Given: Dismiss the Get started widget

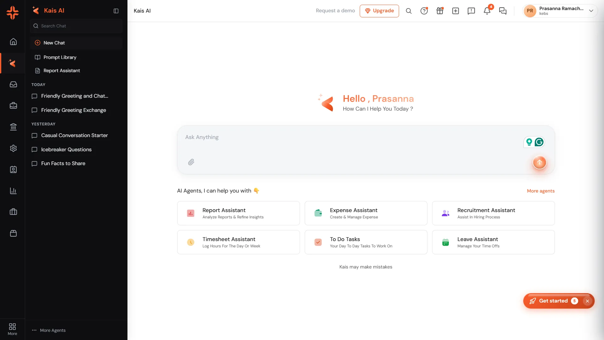Looking at the screenshot, I should (587, 301).
